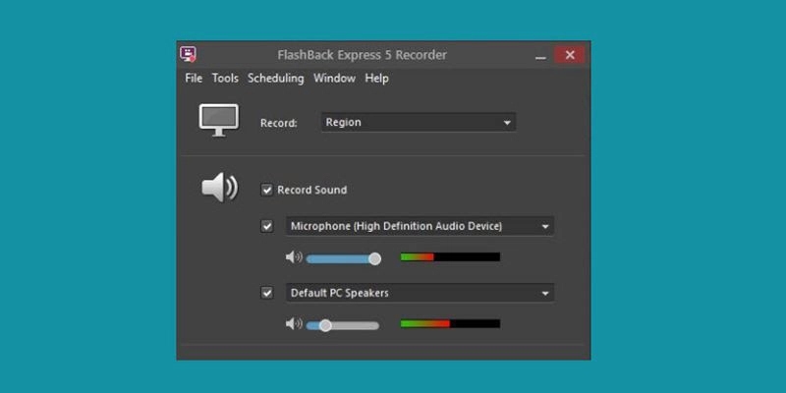Mute the PC speakers volume speaker icon

(294, 324)
